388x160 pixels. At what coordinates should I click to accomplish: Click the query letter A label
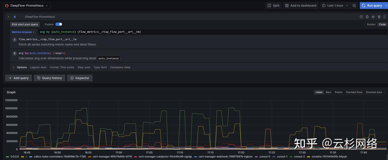pyautogui.click(x=15, y=17)
